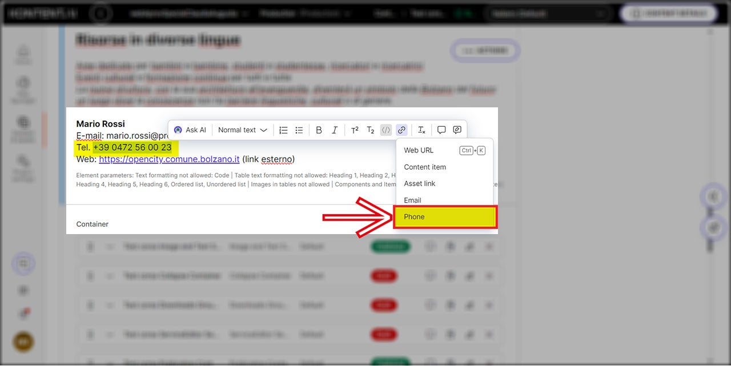
Task: Click the link insert icon
Action: (x=401, y=130)
